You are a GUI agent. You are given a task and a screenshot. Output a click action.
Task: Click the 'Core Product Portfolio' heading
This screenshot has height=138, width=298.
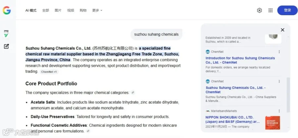point(51,83)
